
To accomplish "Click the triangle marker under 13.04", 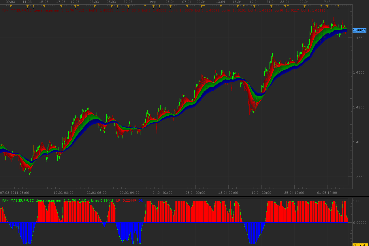I will [221, 6].
